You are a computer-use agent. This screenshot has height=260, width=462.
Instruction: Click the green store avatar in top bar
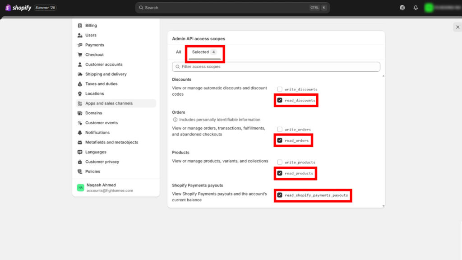[429, 8]
